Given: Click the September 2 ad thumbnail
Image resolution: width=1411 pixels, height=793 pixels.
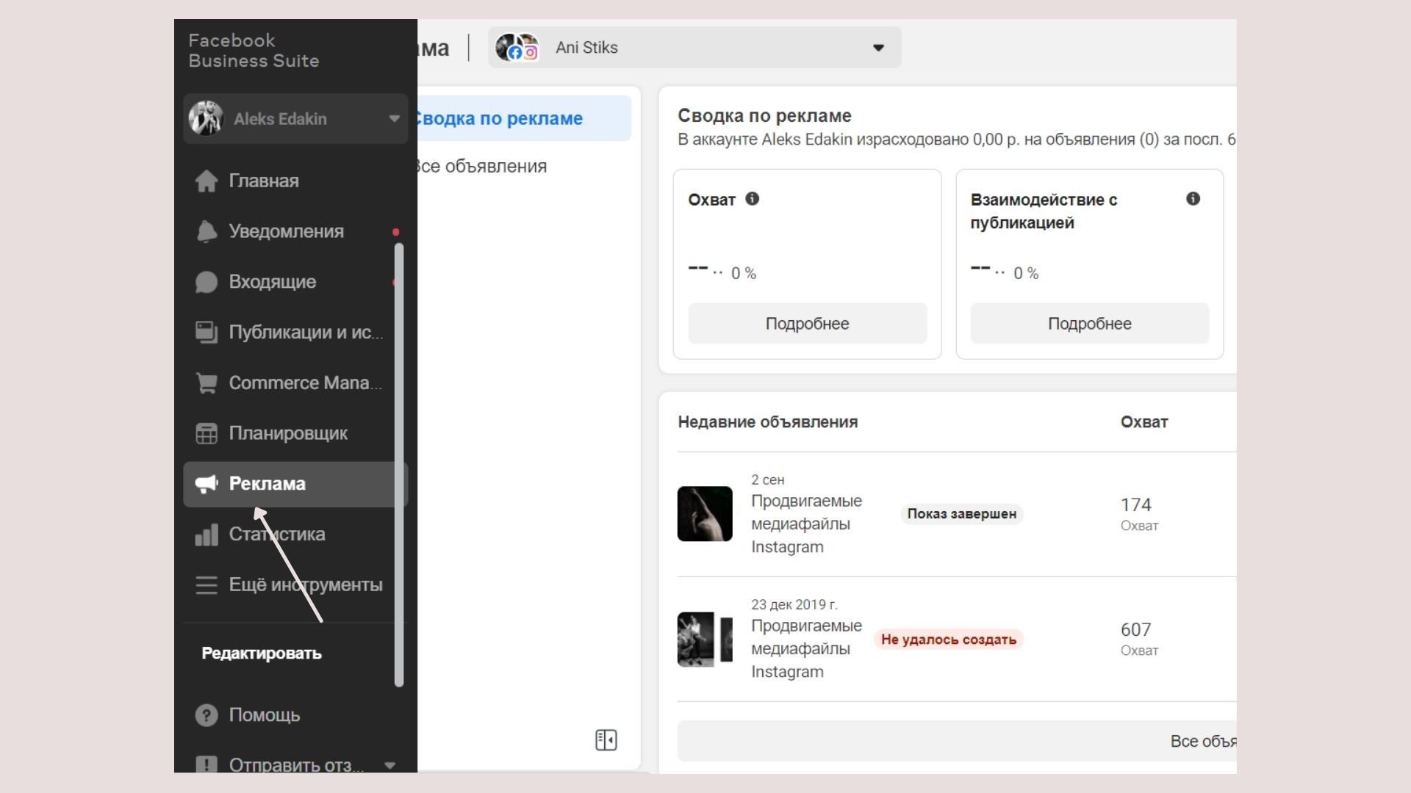Looking at the screenshot, I should [x=705, y=513].
